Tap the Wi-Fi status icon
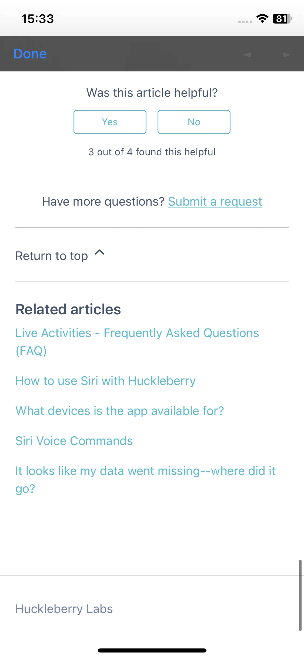The height and width of the screenshot is (659, 304). [262, 18]
